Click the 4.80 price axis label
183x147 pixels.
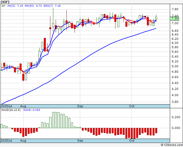pyautogui.click(x=175, y=72)
